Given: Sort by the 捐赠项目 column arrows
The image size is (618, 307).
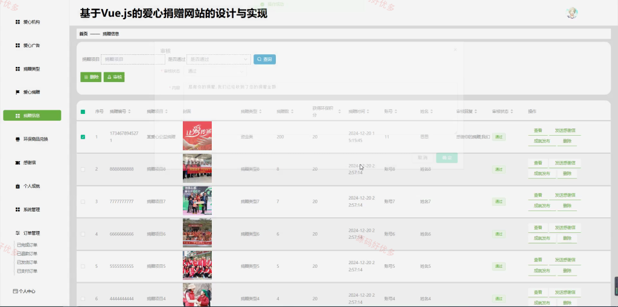Looking at the screenshot, I should [166, 112].
